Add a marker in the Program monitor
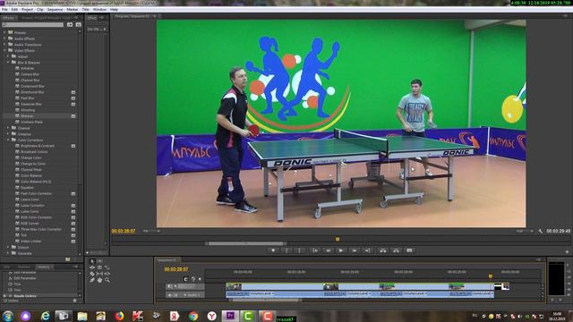The width and height of the screenshot is (573, 322). tap(273, 250)
